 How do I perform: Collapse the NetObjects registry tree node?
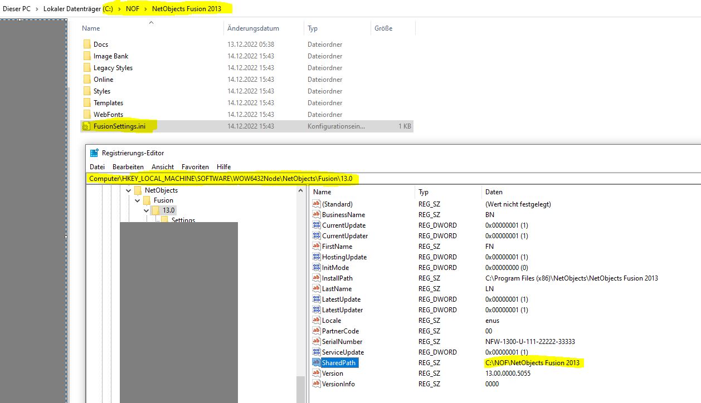(129, 190)
